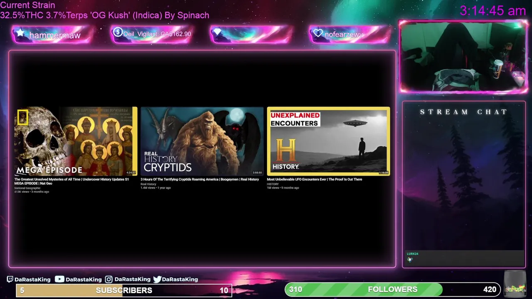Click the Oeil_Vigilant CA$162.90 donation banner

tap(152, 34)
